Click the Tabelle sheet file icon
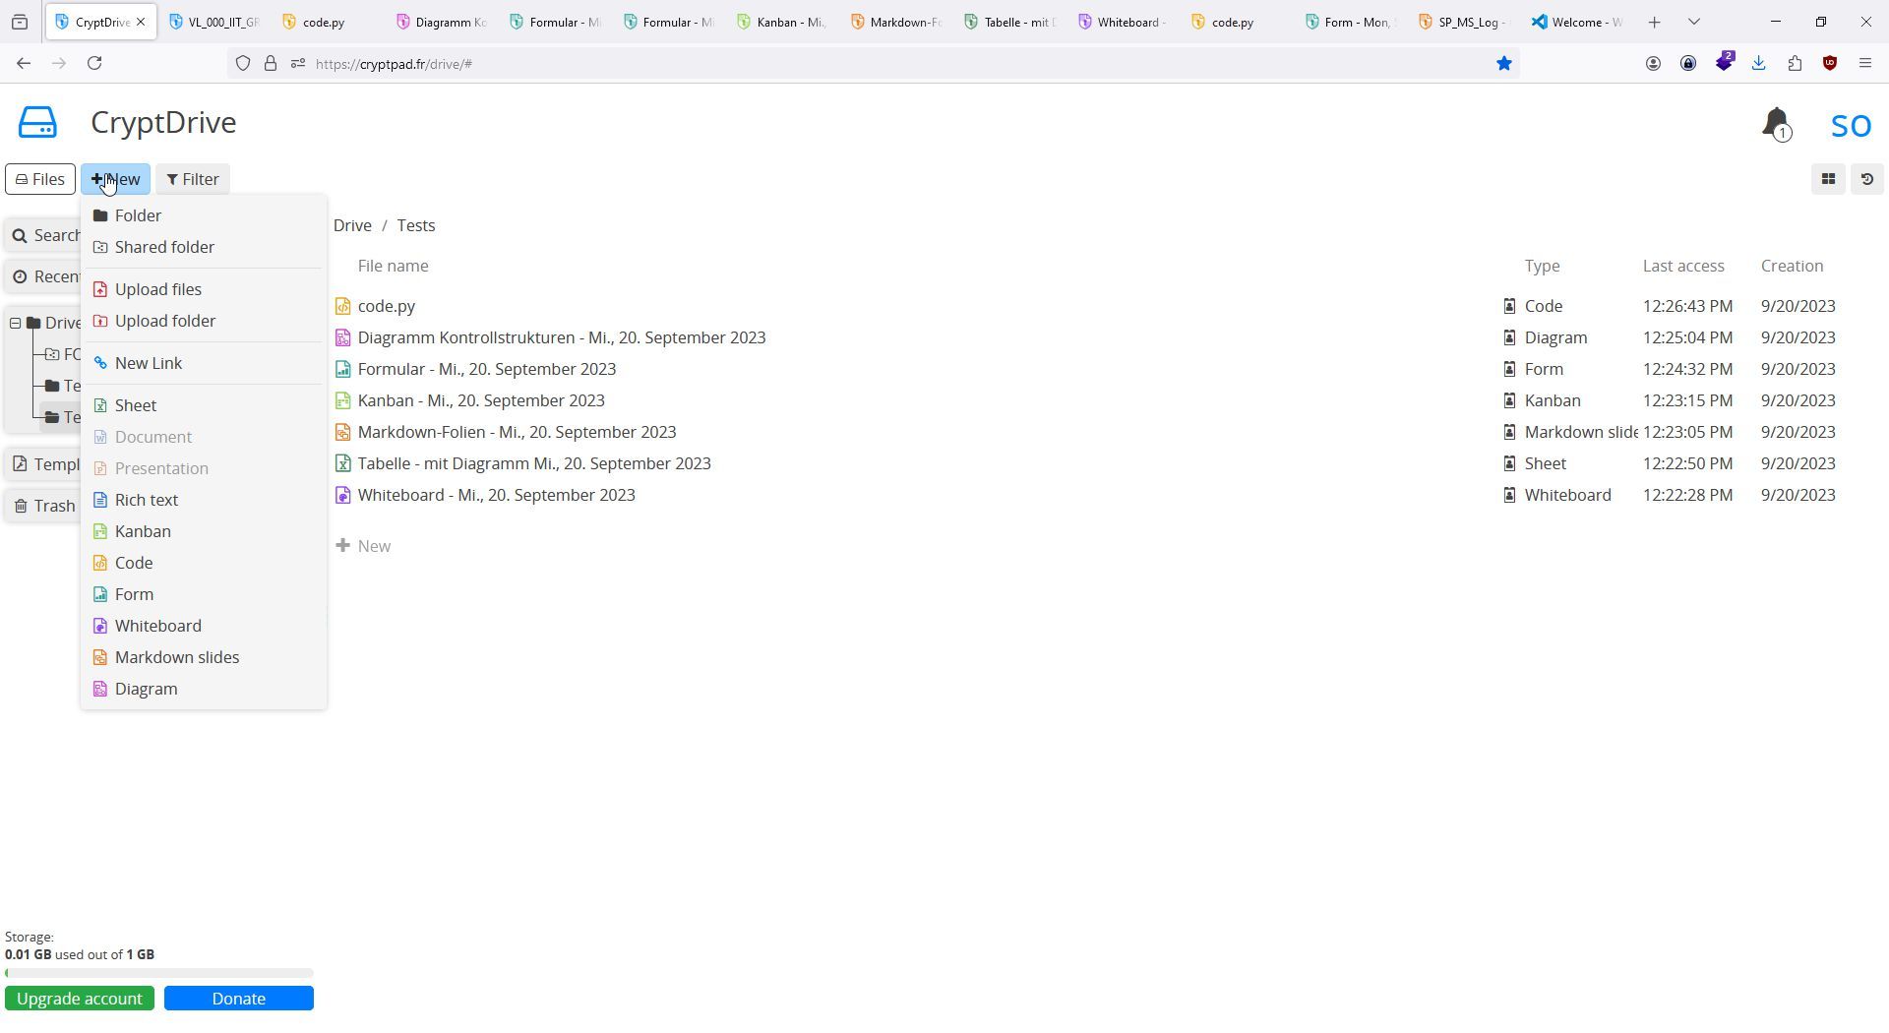The height and width of the screenshot is (1033, 1889). coord(342,464)
